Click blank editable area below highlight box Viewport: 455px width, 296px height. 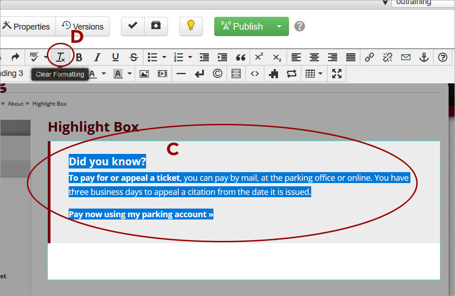[x=244, y=261]
